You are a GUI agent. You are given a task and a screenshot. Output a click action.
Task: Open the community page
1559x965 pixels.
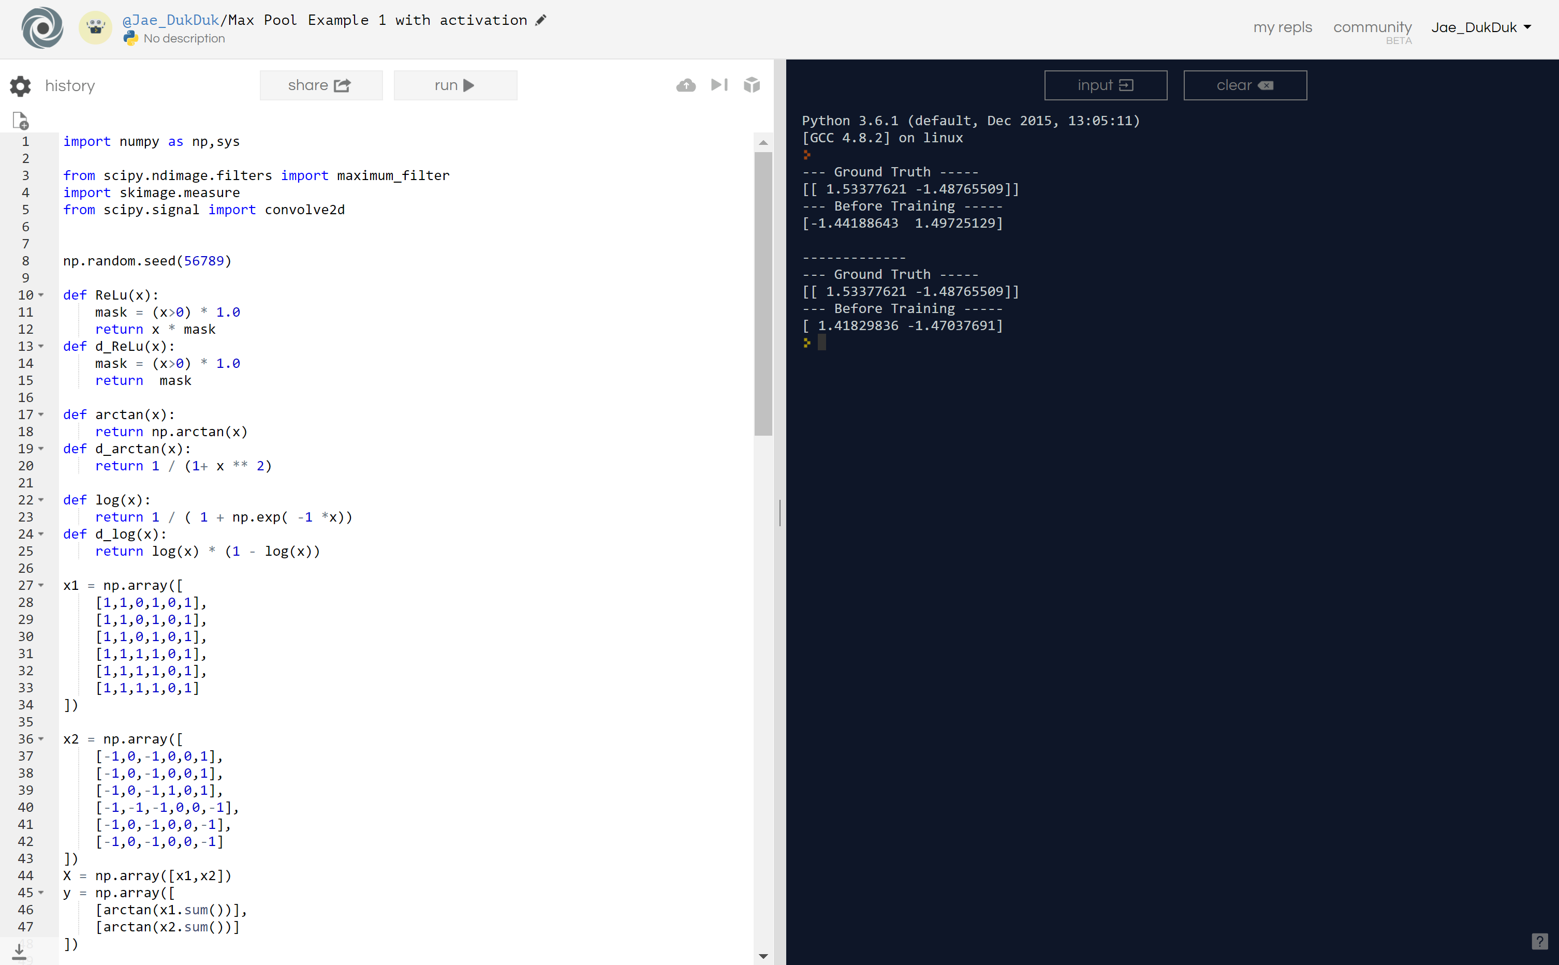pos(1372,27)
